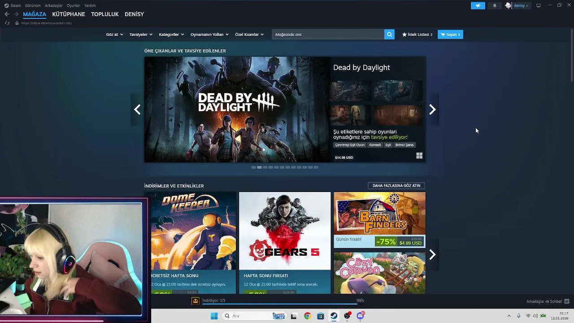The image size is (574, 323).
Task: Switch to the MAĞAZA tab
Action: (35, 14)
